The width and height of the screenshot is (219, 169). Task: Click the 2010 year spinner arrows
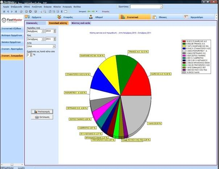(x=55, y=31)
